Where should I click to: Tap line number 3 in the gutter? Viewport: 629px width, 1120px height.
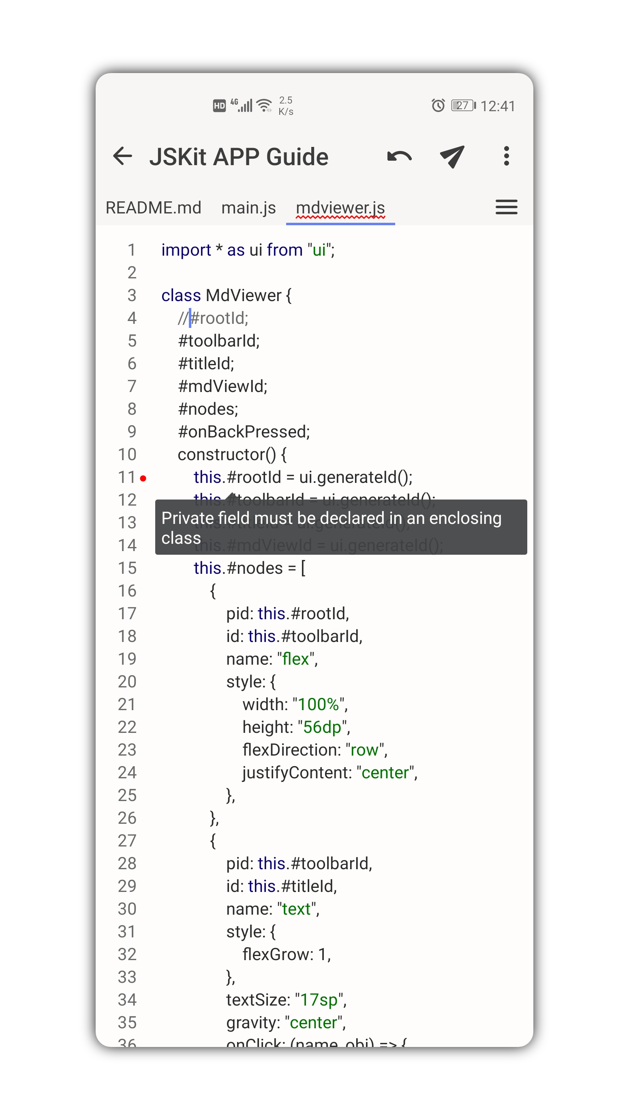[132, 296]
